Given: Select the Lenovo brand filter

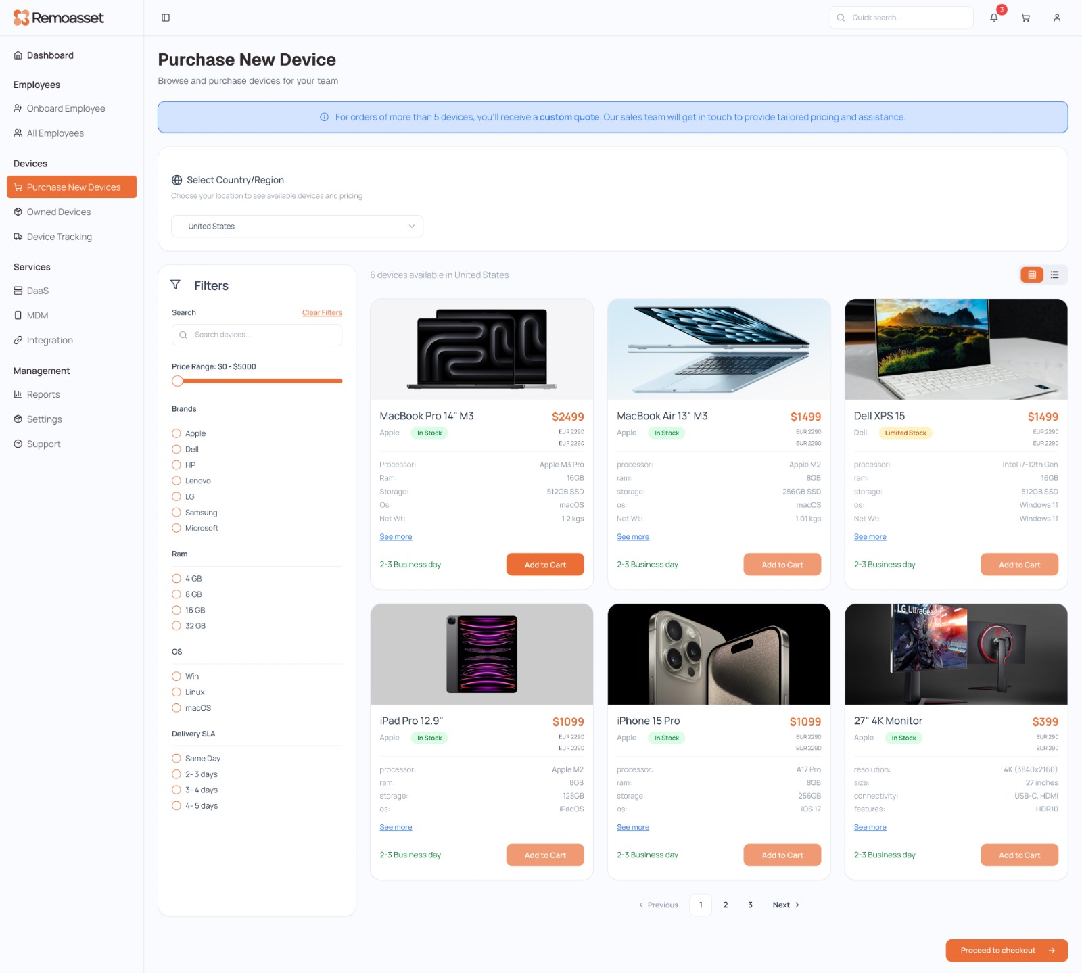Looking at the screenshot, I should (x=177, y=481).
